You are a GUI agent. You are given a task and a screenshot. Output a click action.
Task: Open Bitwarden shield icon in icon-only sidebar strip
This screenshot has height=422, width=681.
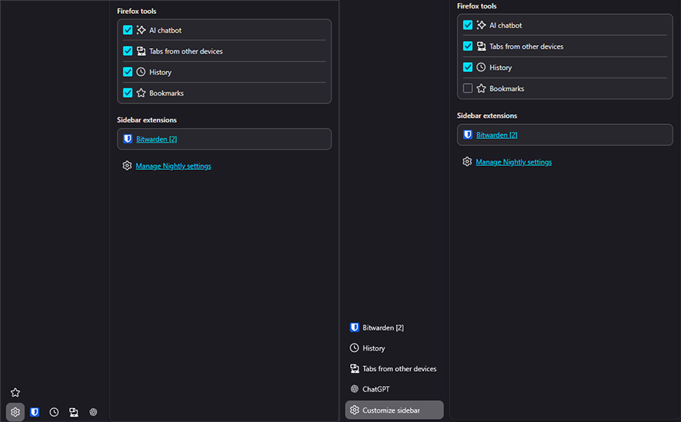35,412
